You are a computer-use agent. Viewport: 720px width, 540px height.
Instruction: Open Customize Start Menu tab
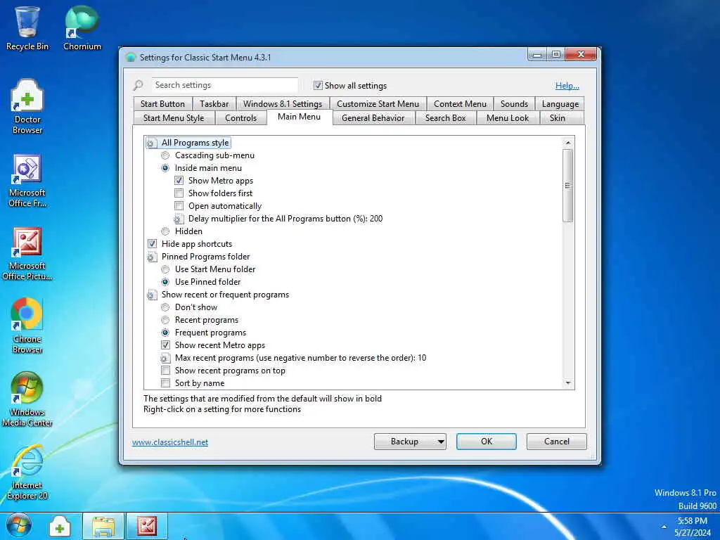[x=378, y=104]
